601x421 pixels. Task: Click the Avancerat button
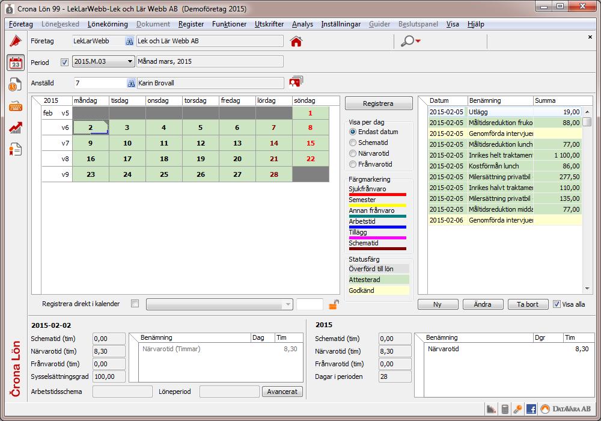(282, 392)
